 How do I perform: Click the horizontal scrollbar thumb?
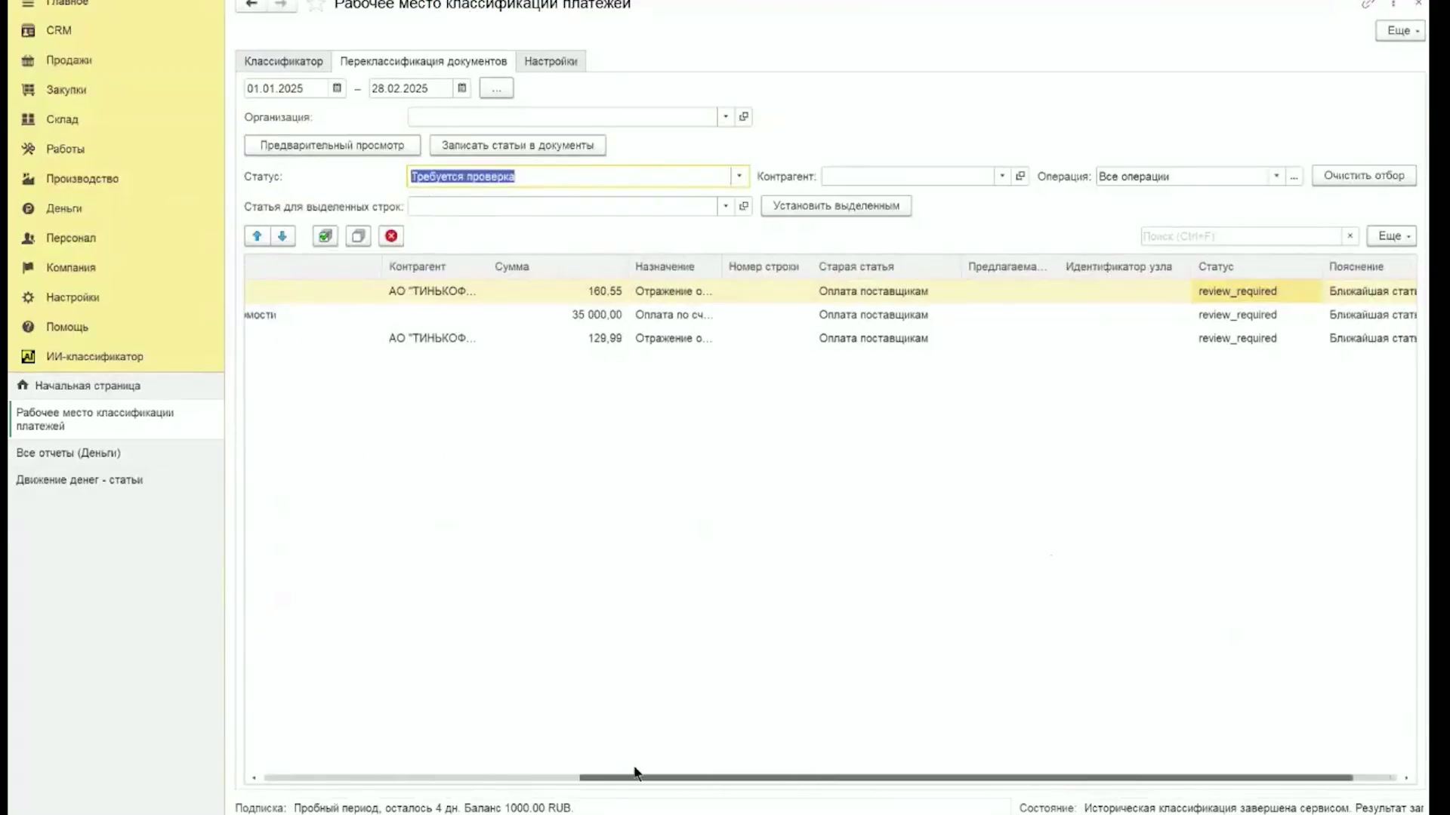pos(966,777)
